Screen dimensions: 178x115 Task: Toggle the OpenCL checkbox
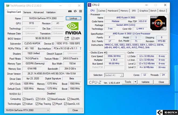[24, 99]
